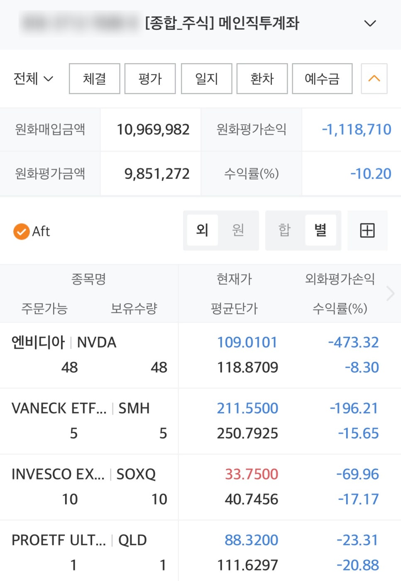
Task: Collapse the summary with orange up arrow
Action: click(x=374, y=79)
